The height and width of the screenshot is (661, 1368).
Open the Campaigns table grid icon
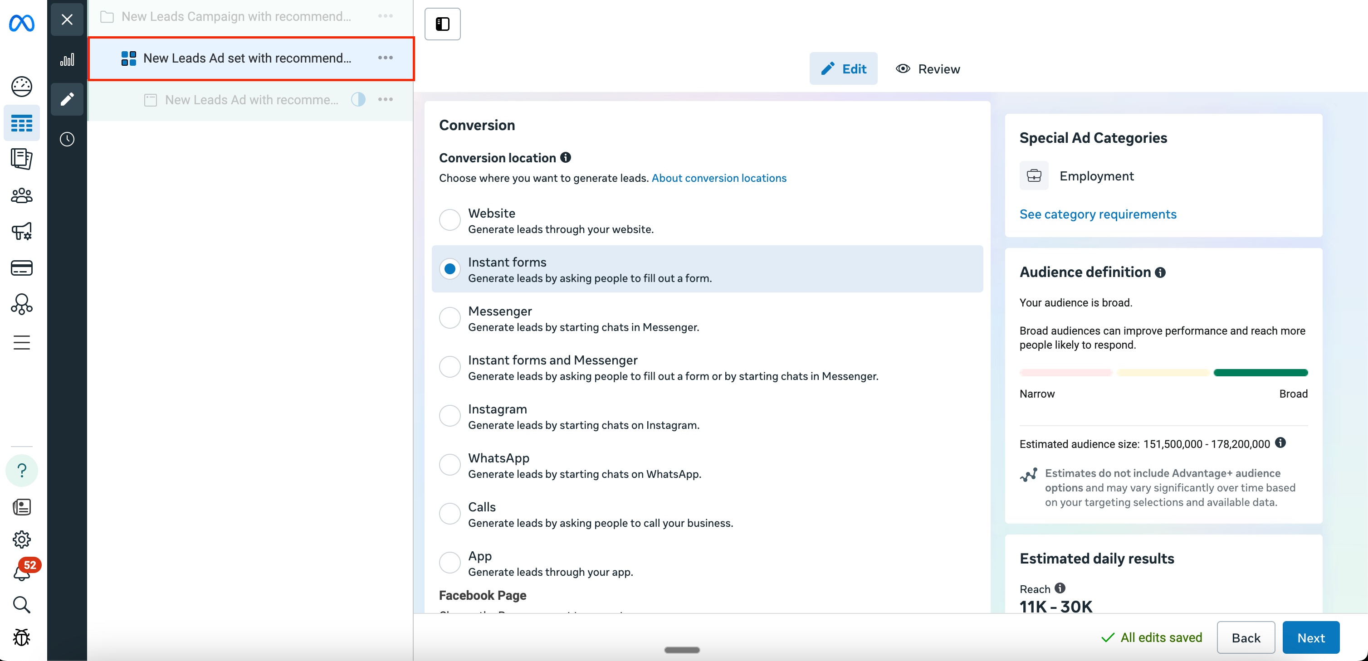click(22, 123)
